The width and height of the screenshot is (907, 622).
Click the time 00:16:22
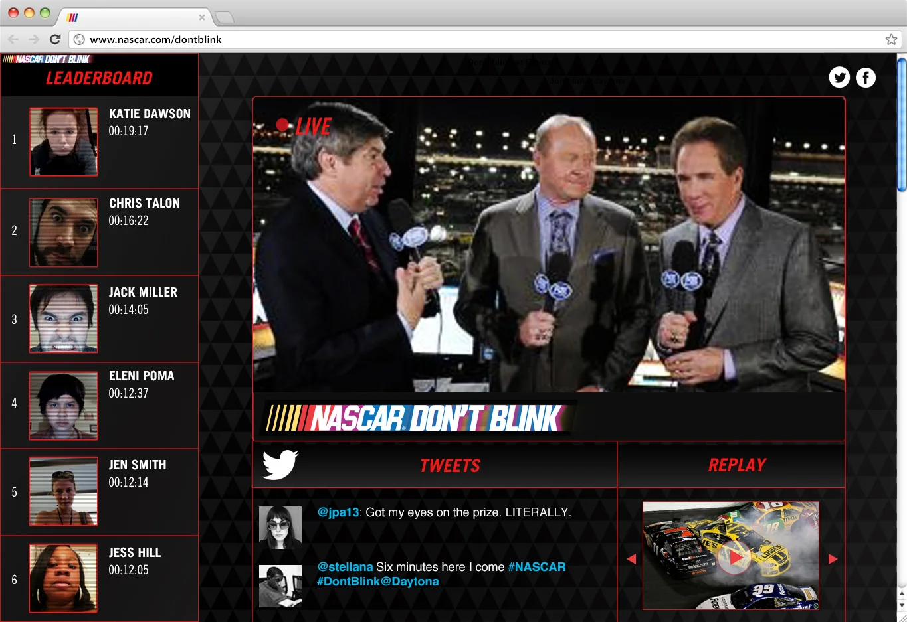coord(128,221)
